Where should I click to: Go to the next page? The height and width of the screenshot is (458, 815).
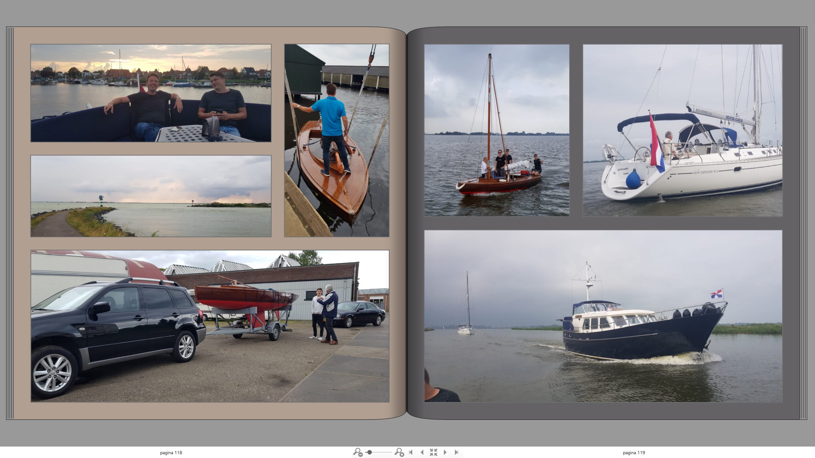[x=445, y=452]
